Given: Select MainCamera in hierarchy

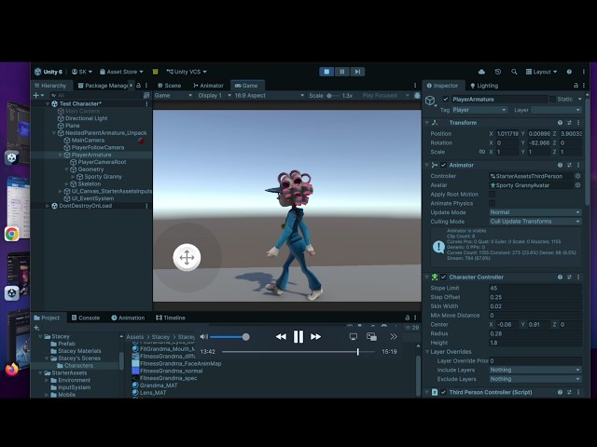Looking at the screenshot, I should (x=84, y=141).
